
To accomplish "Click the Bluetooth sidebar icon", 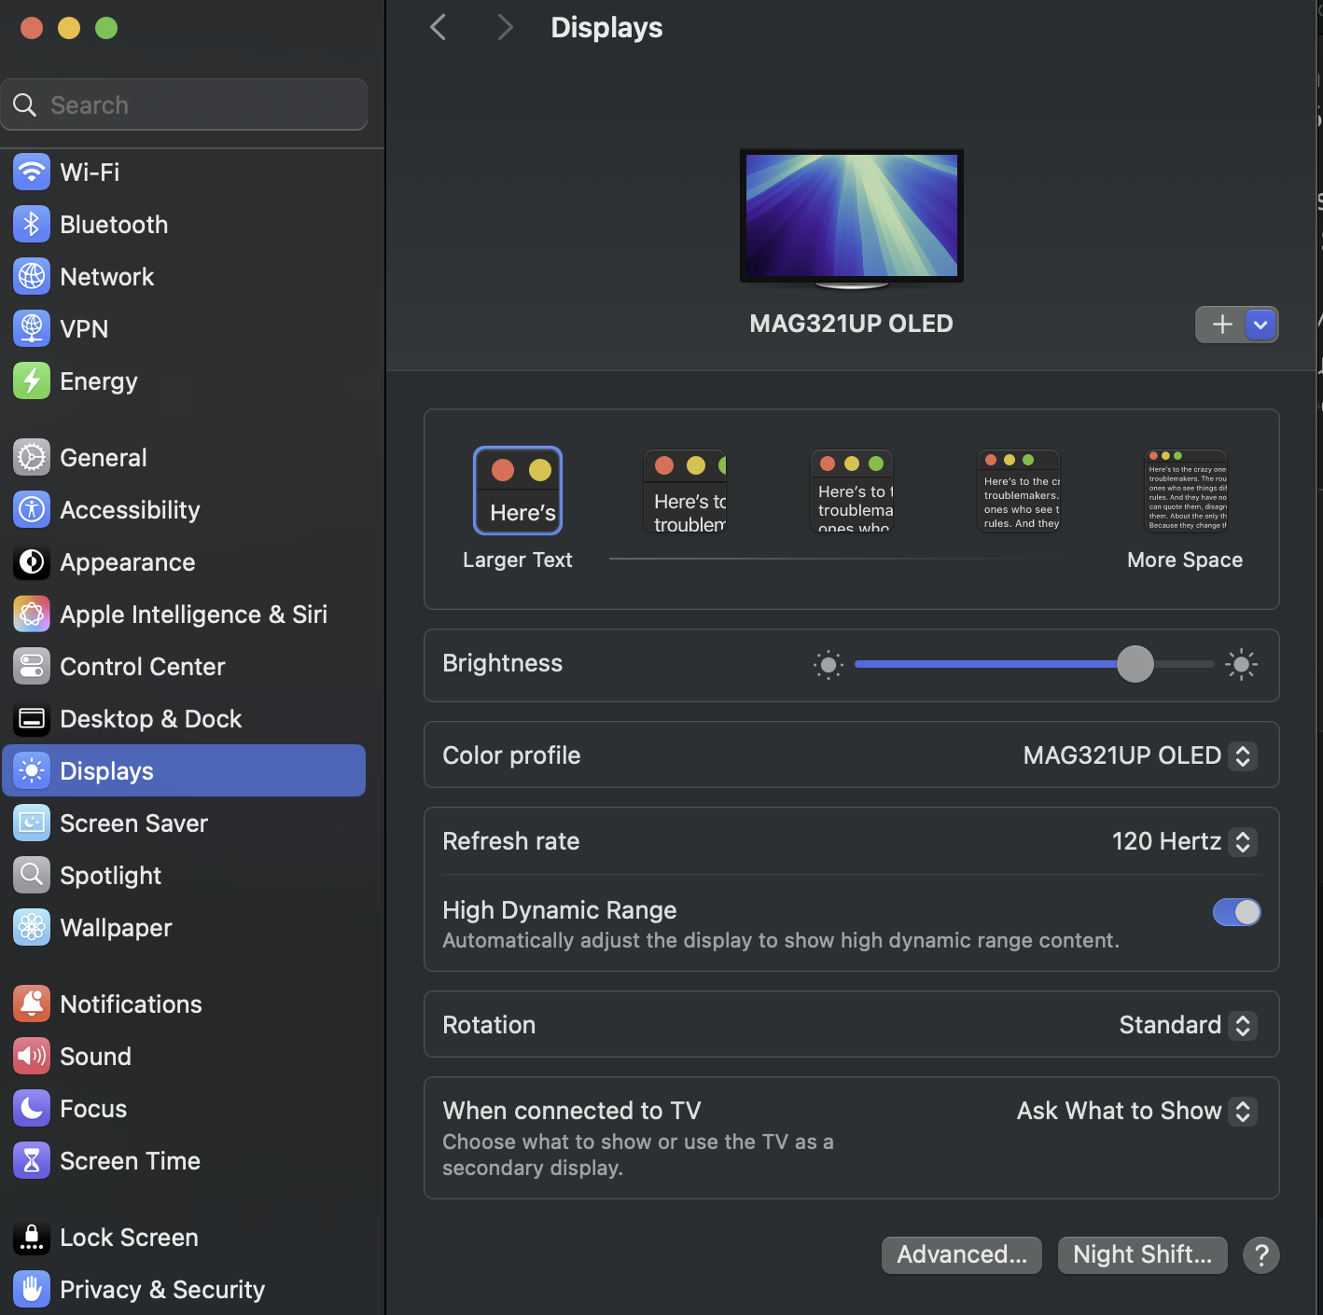I will 32,224.
